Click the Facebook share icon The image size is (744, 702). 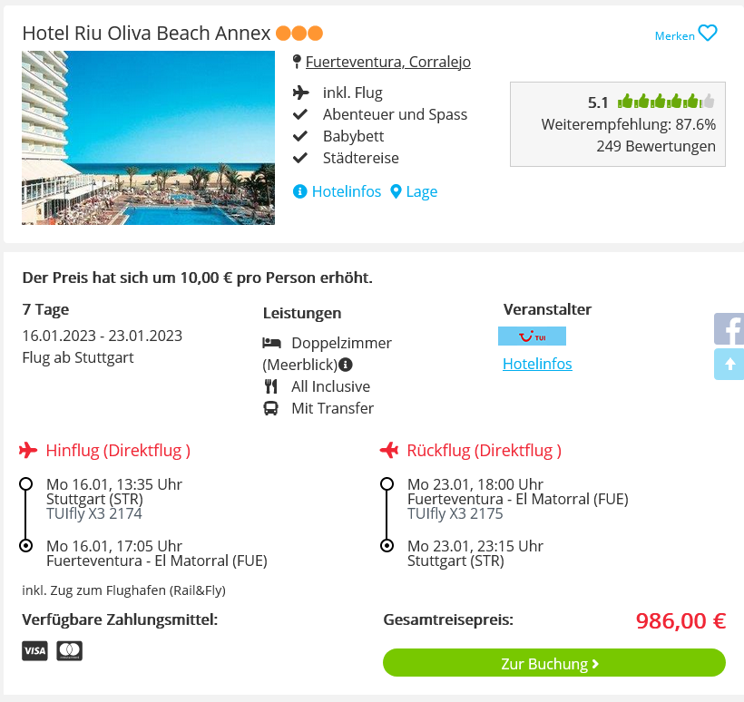729,328
